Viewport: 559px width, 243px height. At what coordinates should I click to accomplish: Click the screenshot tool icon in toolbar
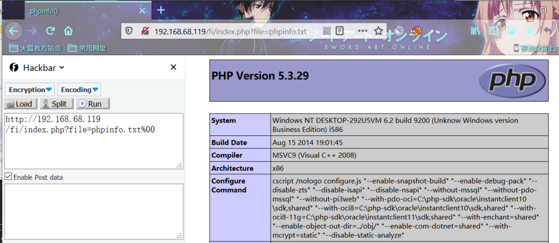pos(511,31)
